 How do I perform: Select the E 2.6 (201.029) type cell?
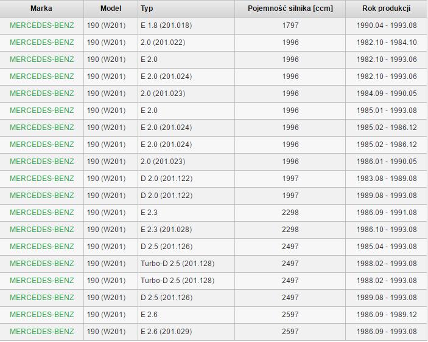[x=166, y=332]
